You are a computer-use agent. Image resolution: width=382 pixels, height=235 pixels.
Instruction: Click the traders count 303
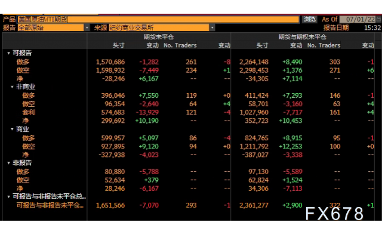click(335, 62)
